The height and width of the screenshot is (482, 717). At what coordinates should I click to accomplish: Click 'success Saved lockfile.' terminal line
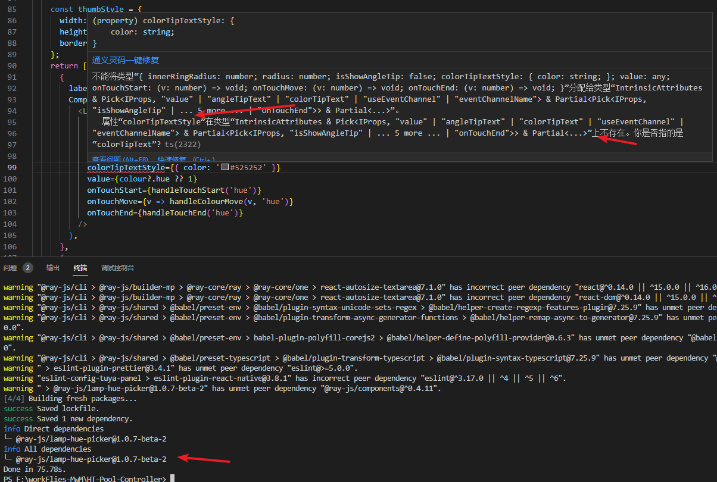pos(51,409)
